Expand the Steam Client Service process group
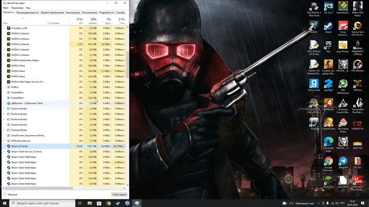The width and height of the screenshot is (369, 207). [4, 152]
